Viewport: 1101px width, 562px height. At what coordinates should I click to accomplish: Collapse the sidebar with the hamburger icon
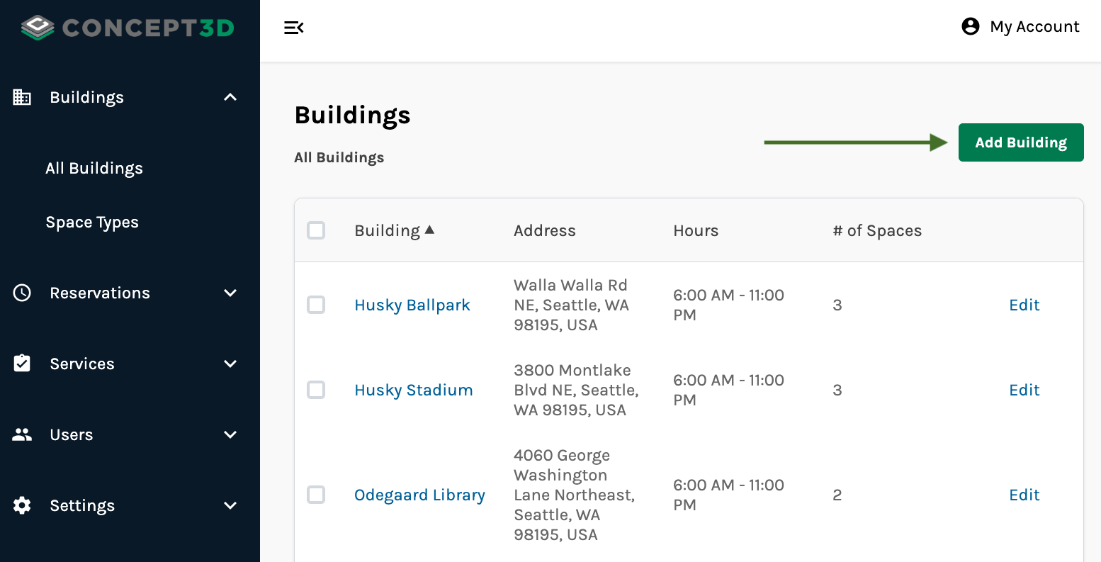pyautogui.click(x=293, y=28)
